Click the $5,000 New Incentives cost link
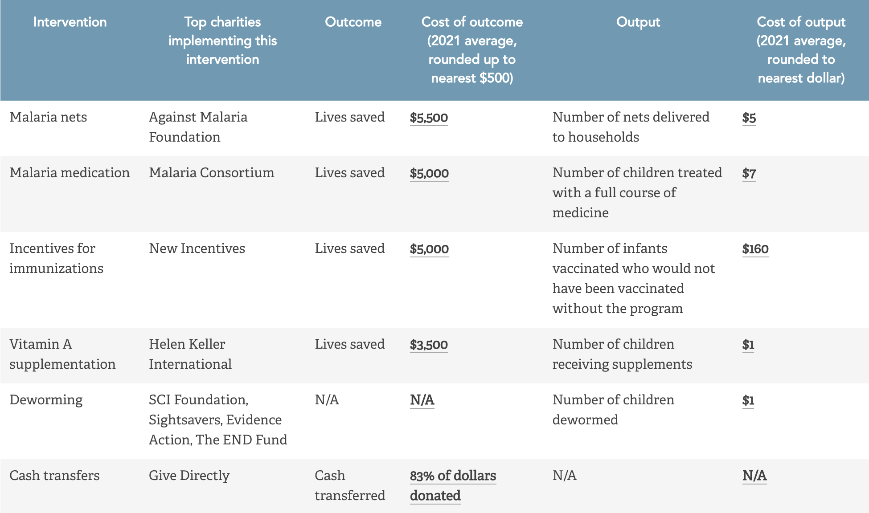Image resolution: width=869 pixels, height=513 pixels. (429, 249)
